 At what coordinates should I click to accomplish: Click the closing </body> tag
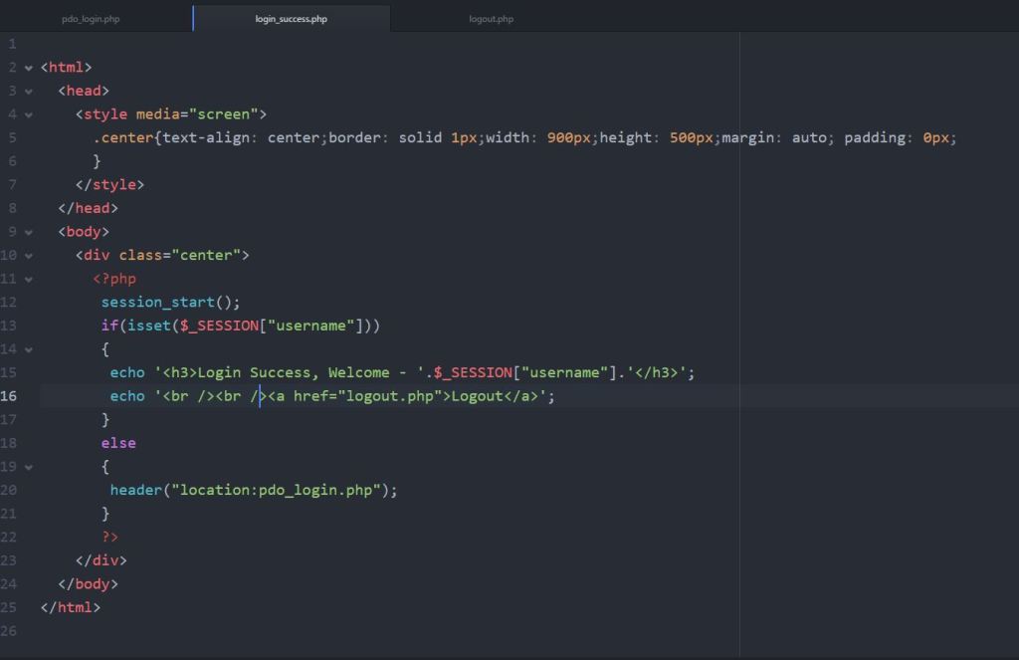click(x=88, y=584)
